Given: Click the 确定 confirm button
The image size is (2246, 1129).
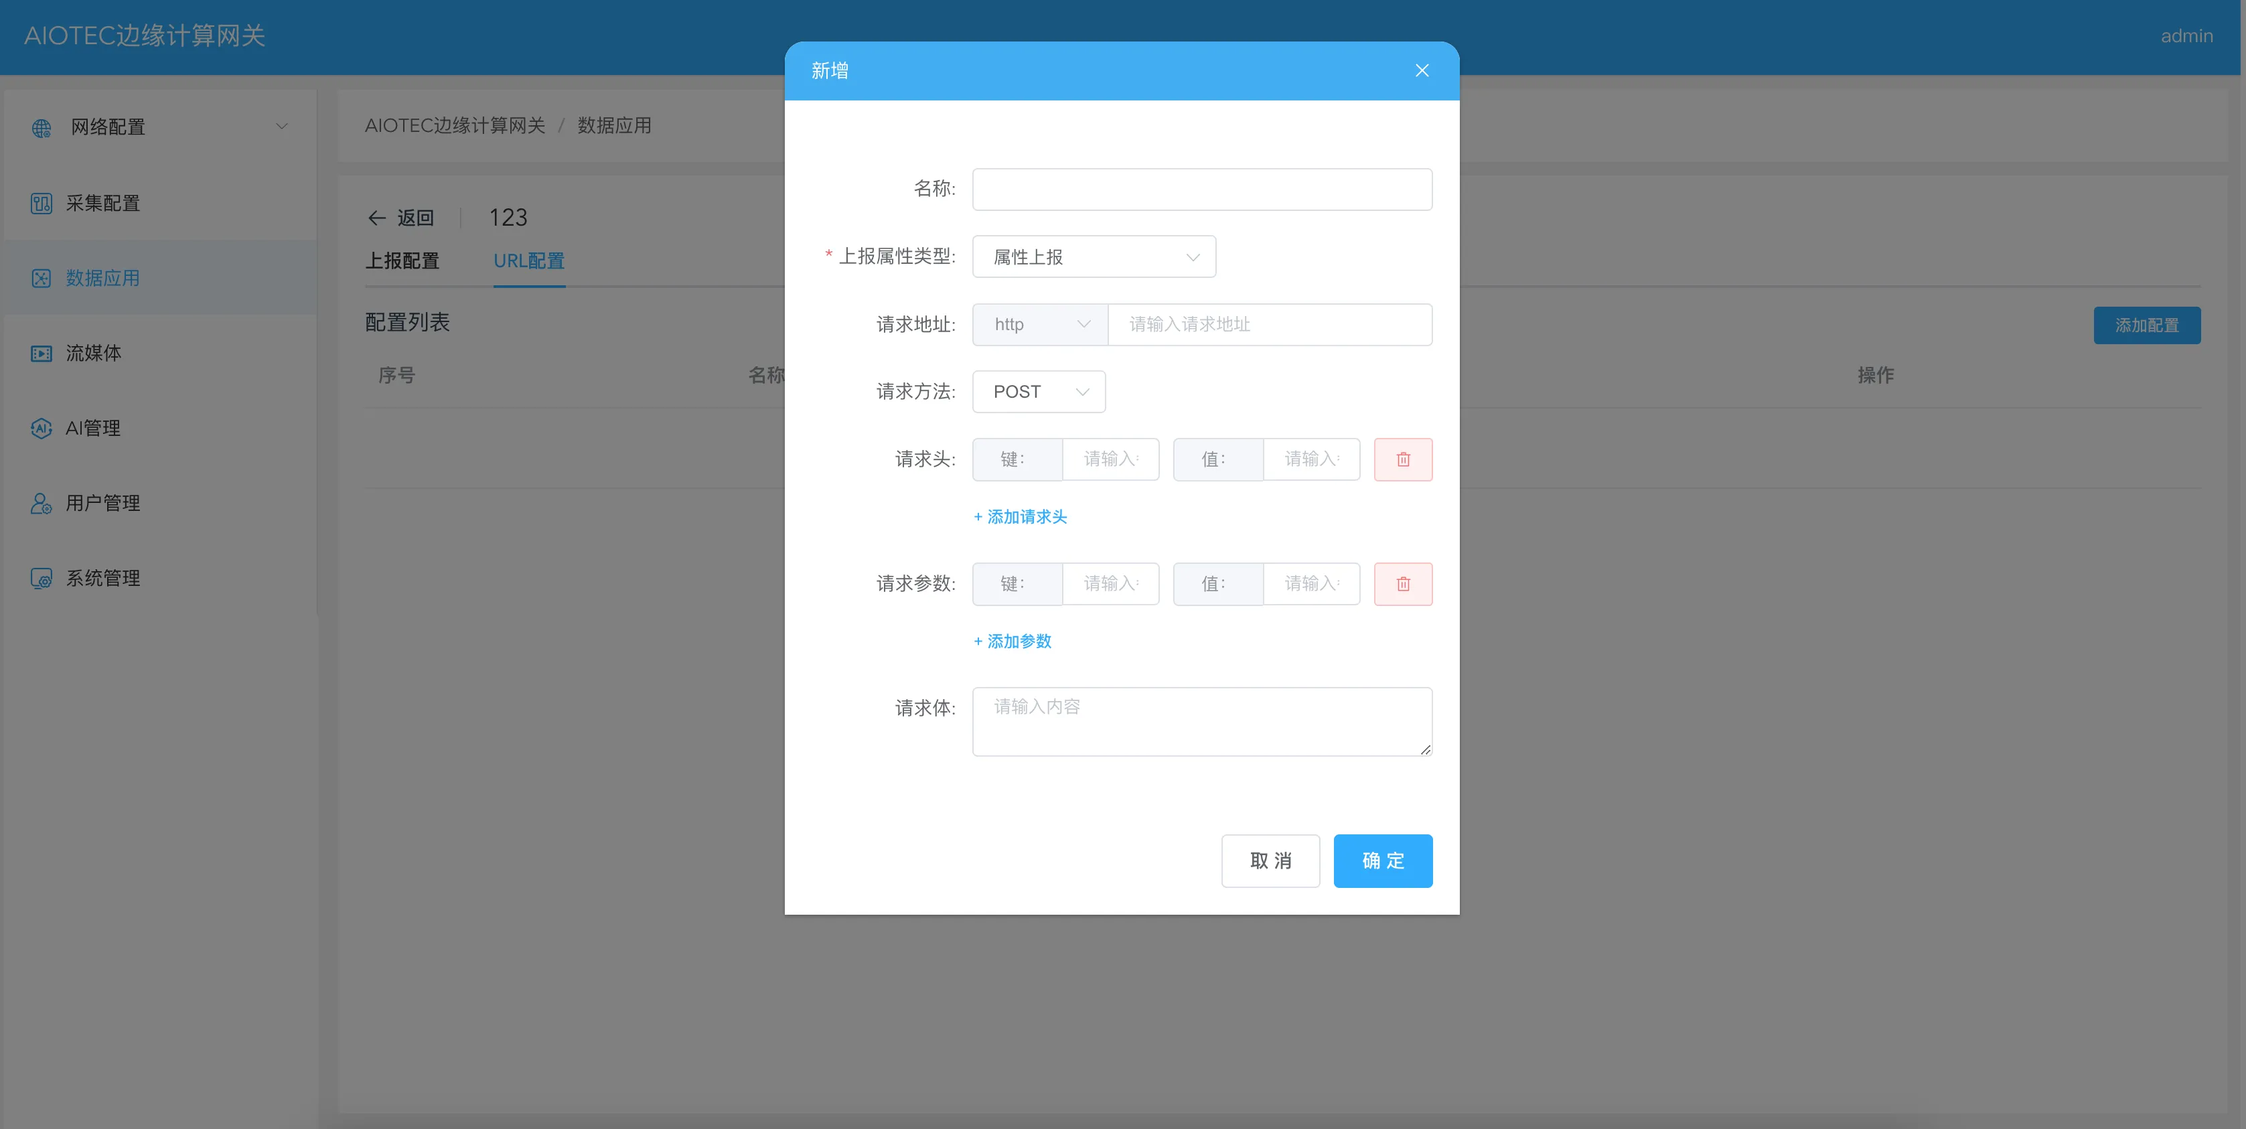Looking at the screenshot, I should 1382,860.
